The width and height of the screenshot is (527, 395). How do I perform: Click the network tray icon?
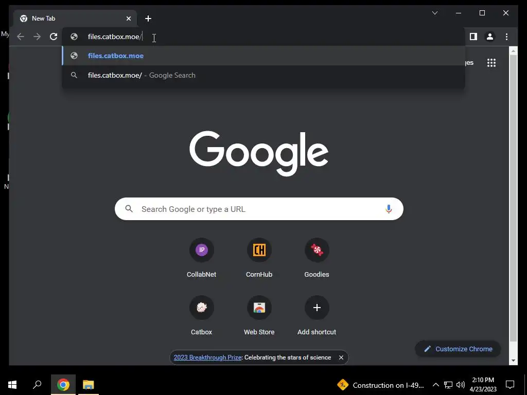pyautogui.click(x=448, y=385)
